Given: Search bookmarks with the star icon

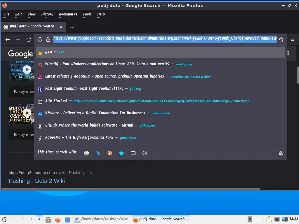Looking at the screenshot, I should click(121, 153).
